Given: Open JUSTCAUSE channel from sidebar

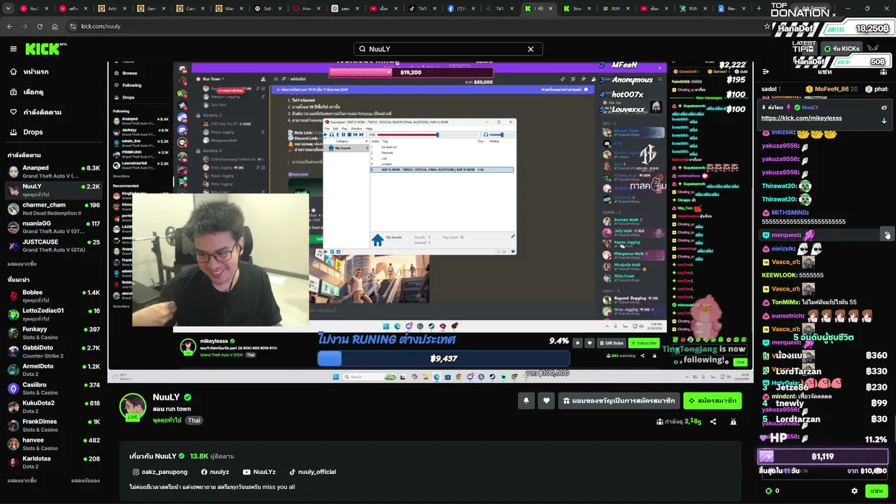Looking at the screenshot, I should (54, 246).
